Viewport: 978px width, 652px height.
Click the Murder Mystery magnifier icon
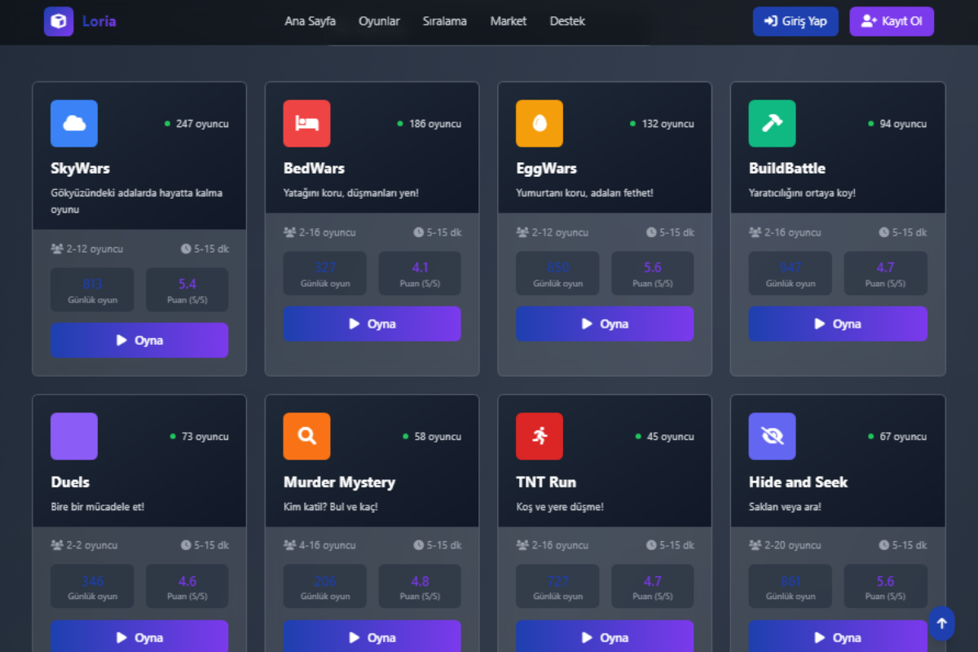(x=306, y=436)
